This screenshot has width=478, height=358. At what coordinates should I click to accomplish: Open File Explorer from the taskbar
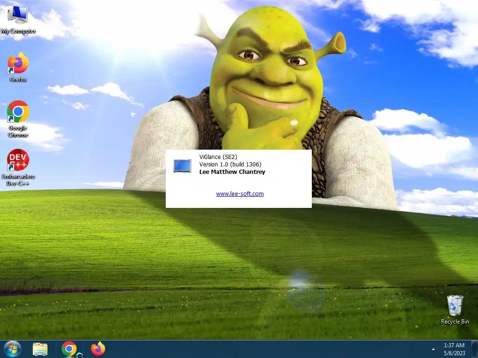(40, 349)
